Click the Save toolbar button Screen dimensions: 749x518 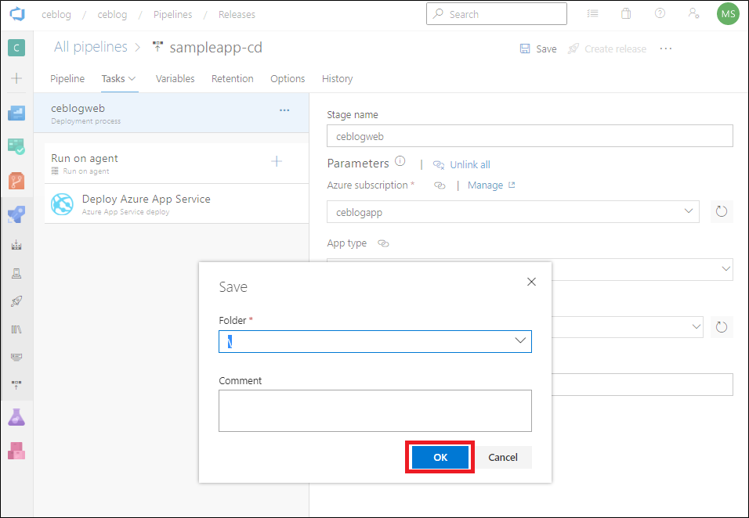(538, 49)
